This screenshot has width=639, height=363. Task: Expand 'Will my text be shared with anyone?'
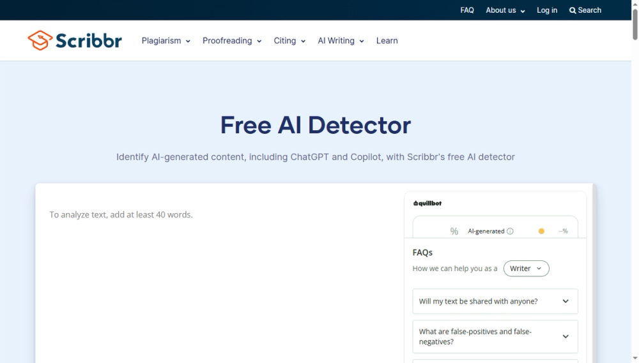pyautogui.click(x=495, y=301)
